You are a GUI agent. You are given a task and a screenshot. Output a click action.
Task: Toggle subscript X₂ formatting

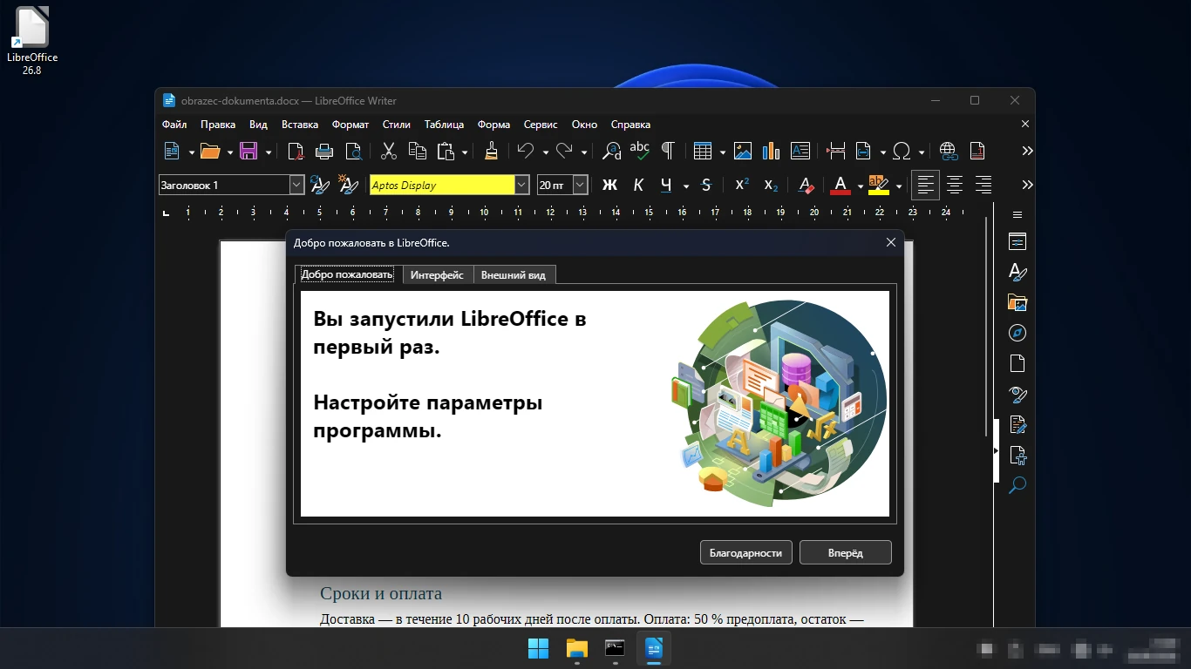click(x=771, y=185)
